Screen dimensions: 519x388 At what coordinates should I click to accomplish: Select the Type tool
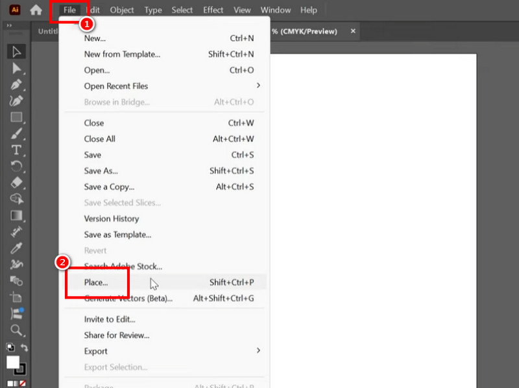pyautogui.click(x=17, y=150)
